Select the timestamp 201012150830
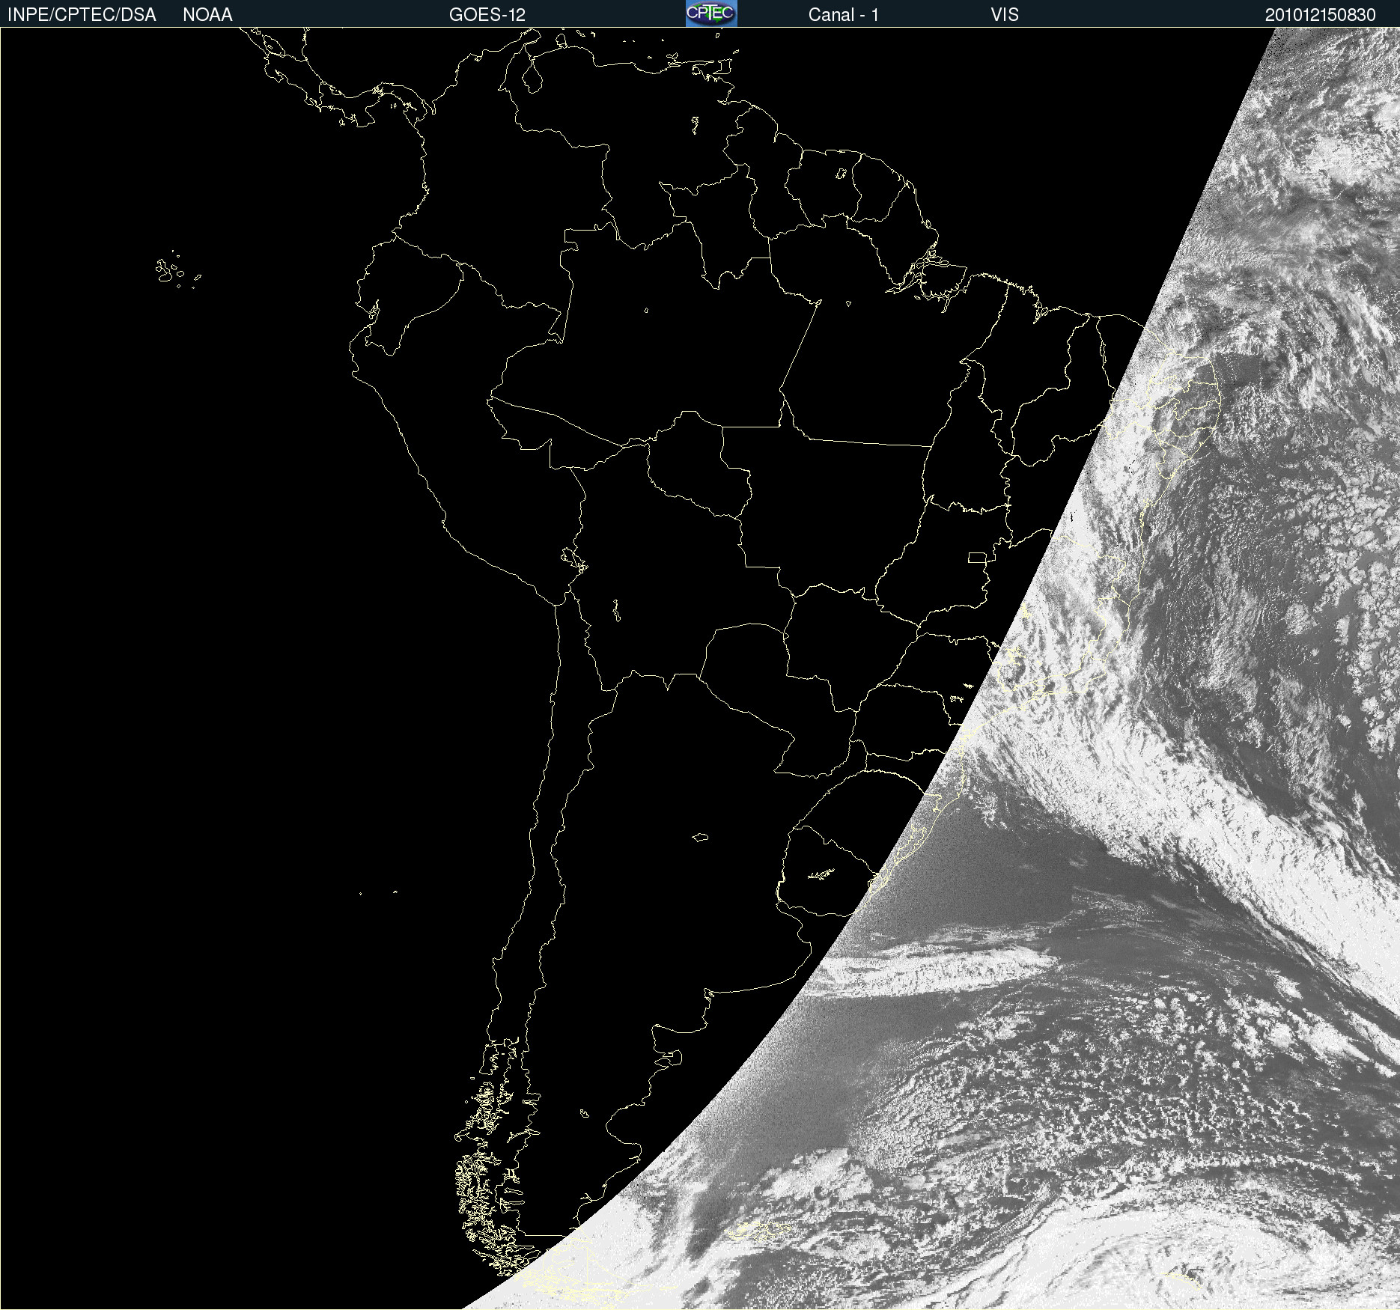This screenshot has width=1400, height=1310. point(1321,15)
